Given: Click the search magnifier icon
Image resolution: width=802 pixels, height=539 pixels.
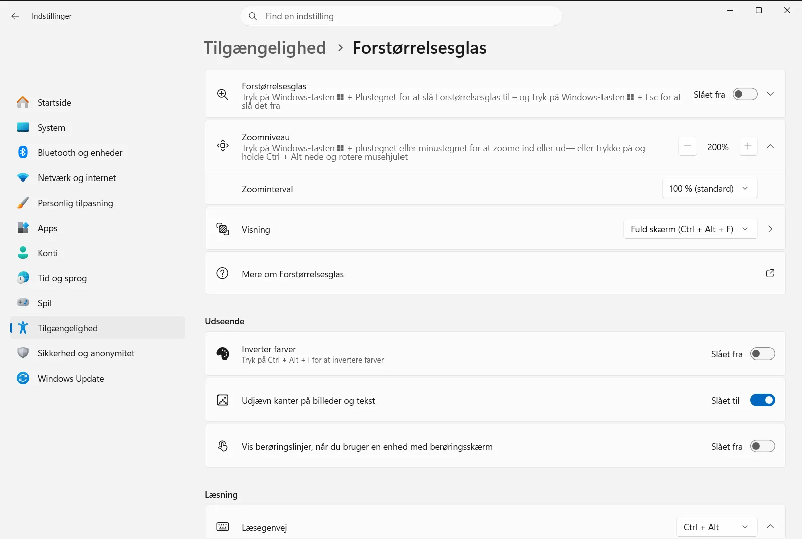Looking at the screenshot, I should click(253, 16).
